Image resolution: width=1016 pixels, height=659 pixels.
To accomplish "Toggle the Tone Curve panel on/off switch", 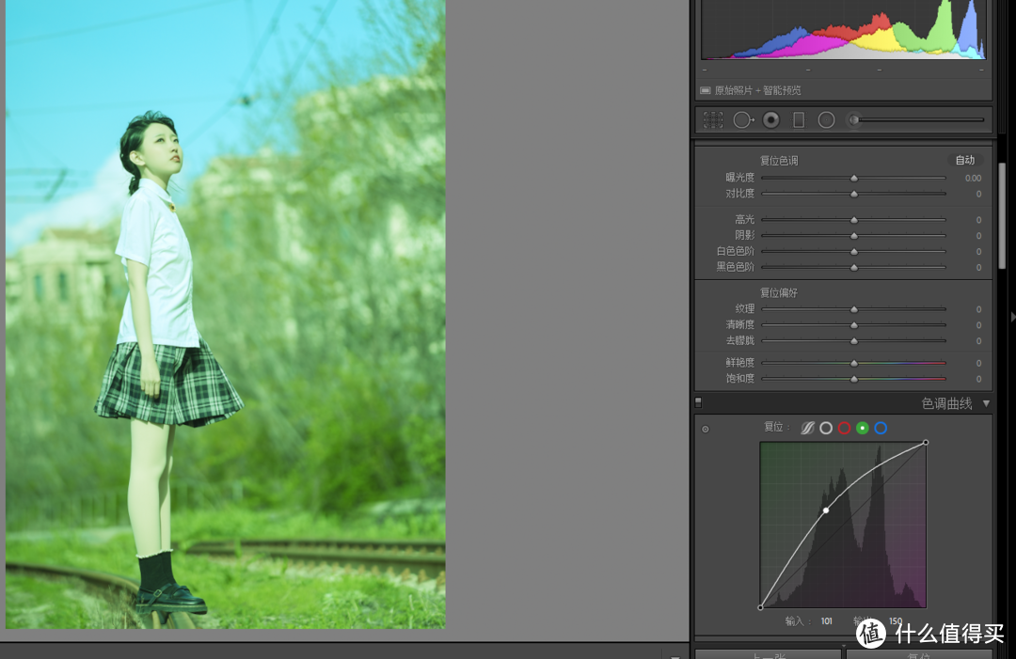I will click(x=699, y=403).
